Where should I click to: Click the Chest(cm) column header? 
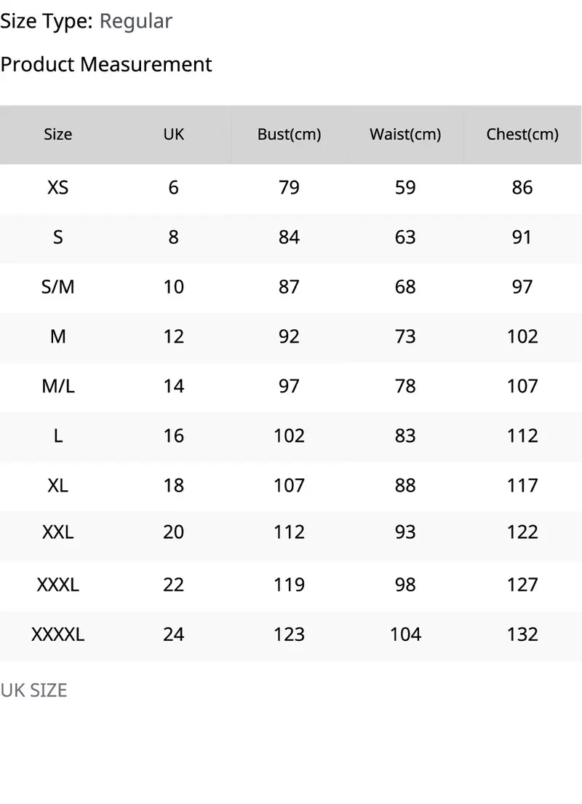[522, 134]
